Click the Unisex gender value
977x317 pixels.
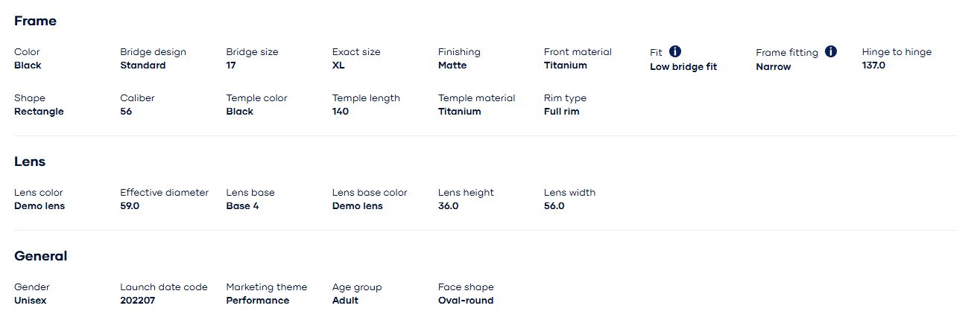[x=31, y=301]
